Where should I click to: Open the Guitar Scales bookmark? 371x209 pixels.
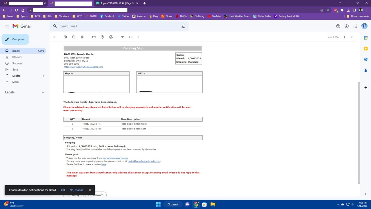tap(262, 16)
